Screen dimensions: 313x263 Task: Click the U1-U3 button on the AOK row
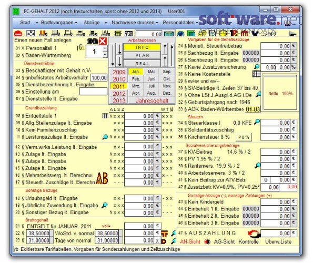pyautogui.click(x=253, y=109)
